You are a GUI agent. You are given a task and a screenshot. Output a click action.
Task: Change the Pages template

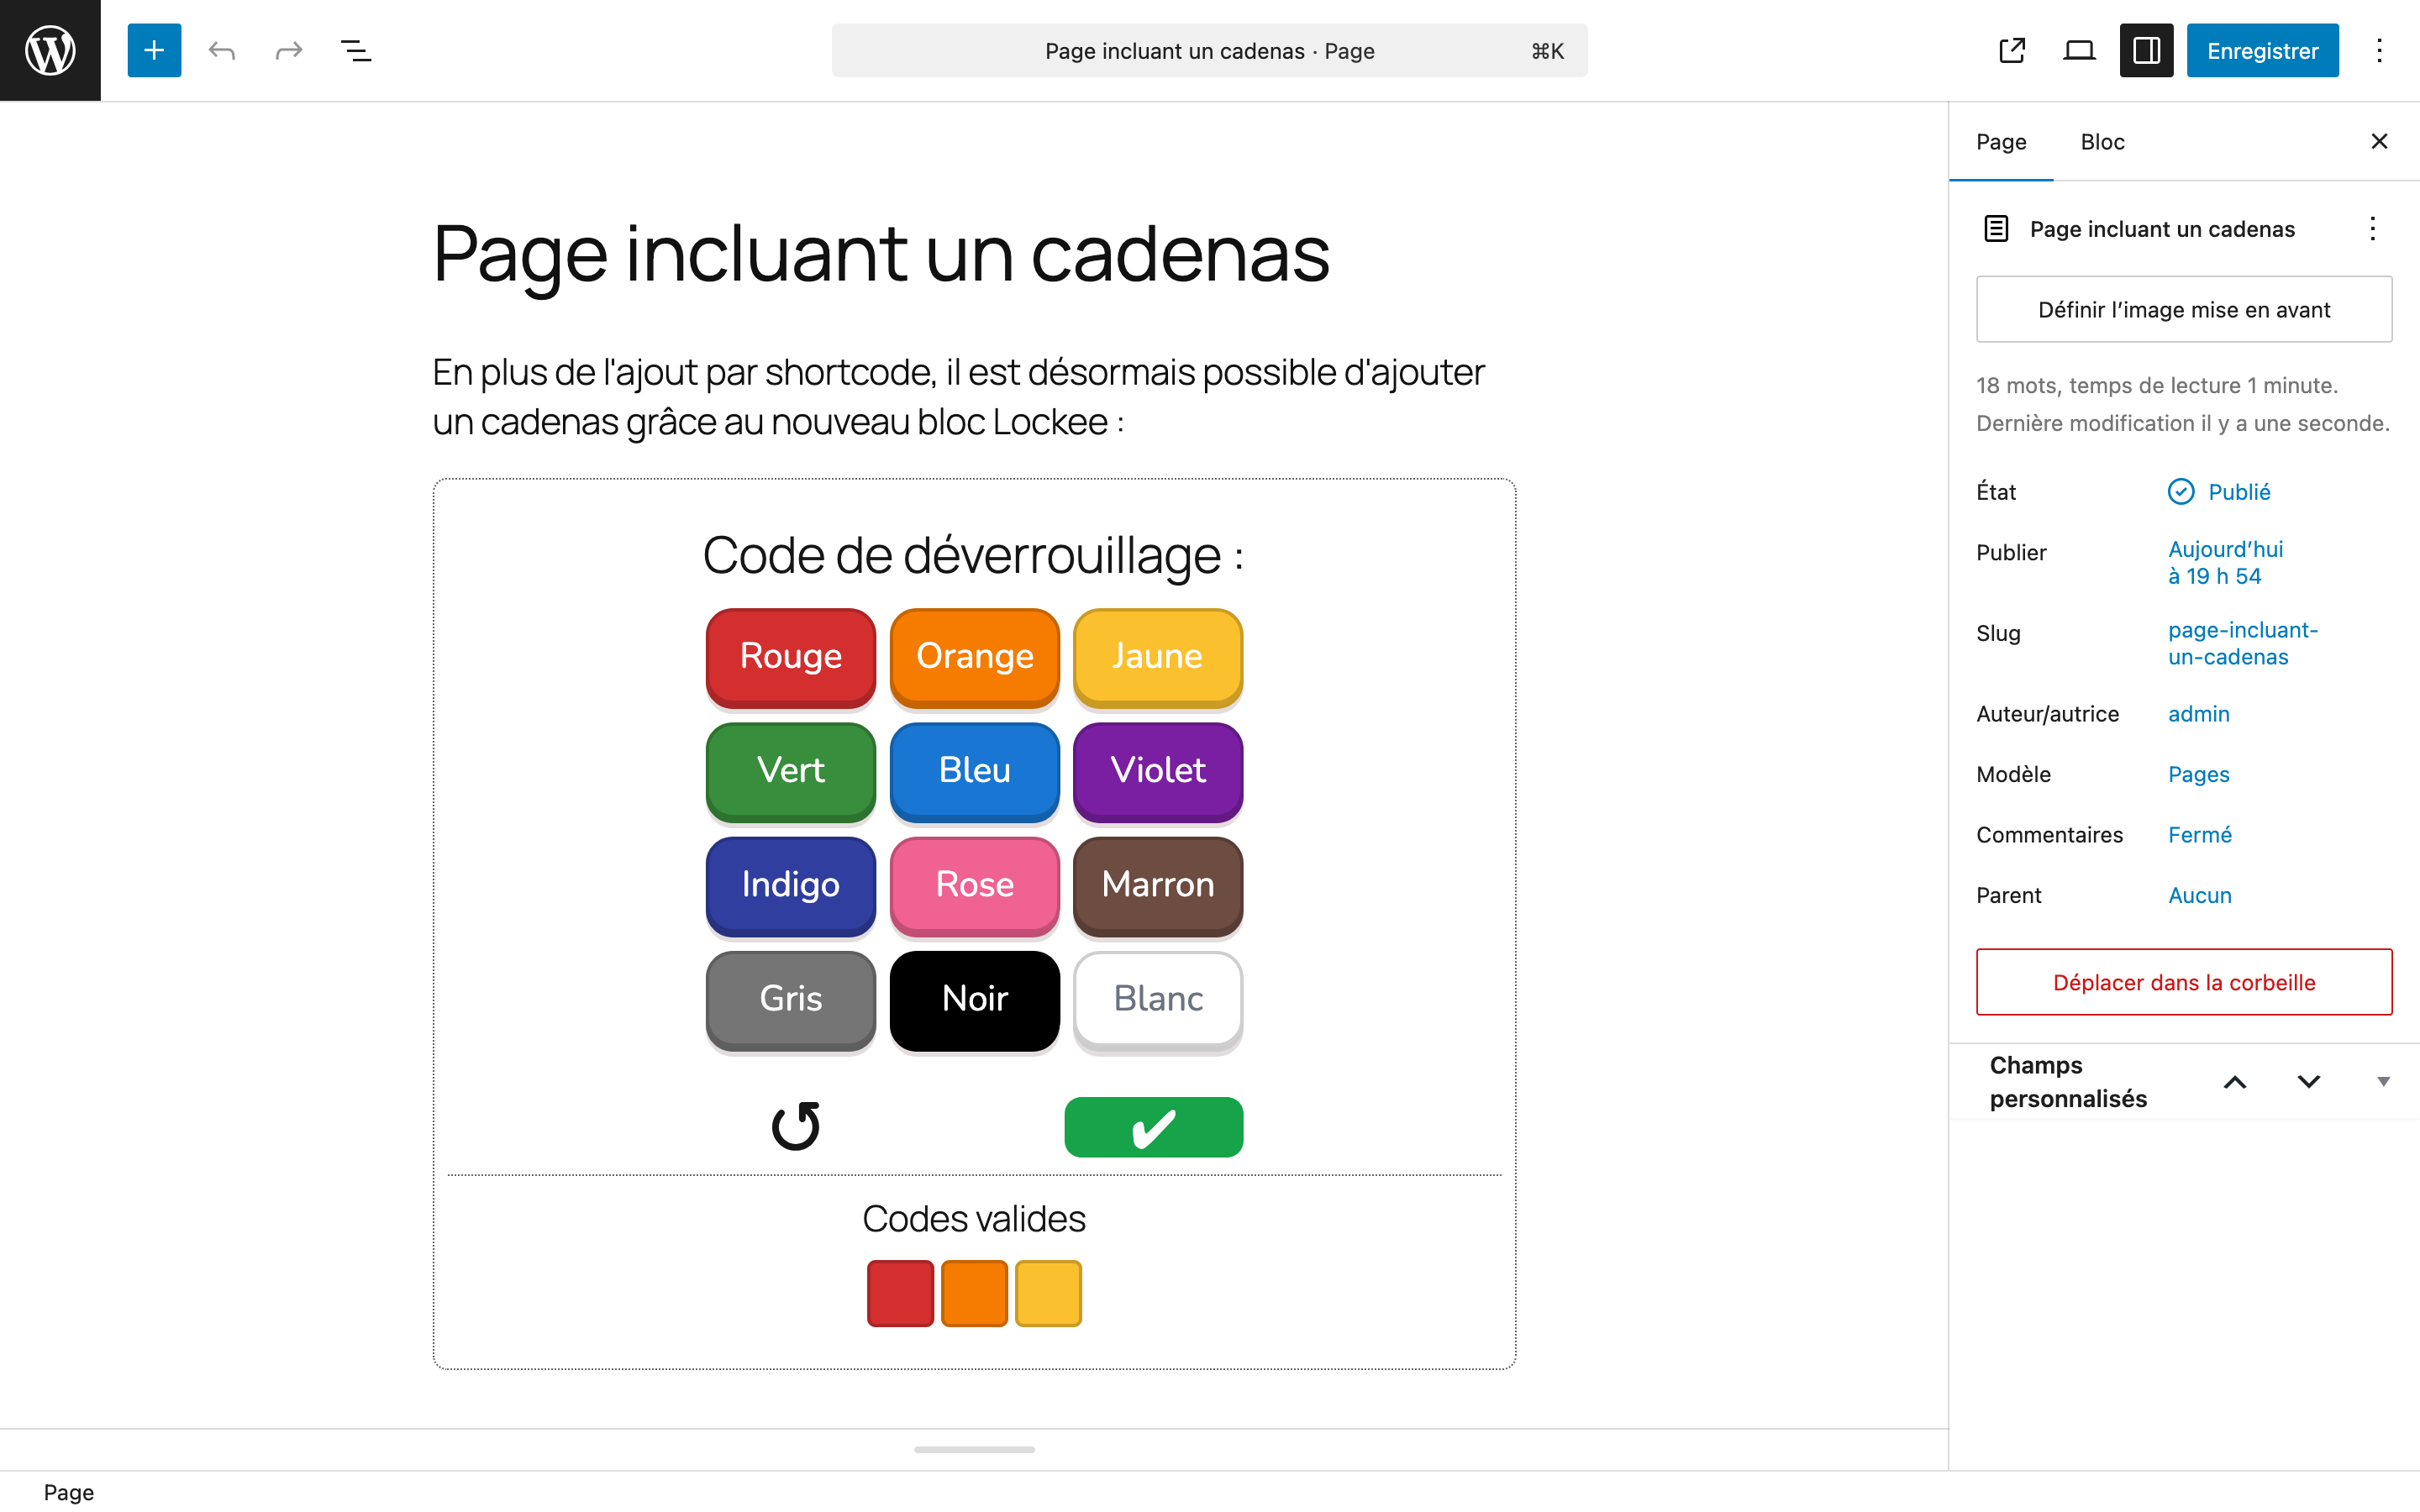point(2198,774)
